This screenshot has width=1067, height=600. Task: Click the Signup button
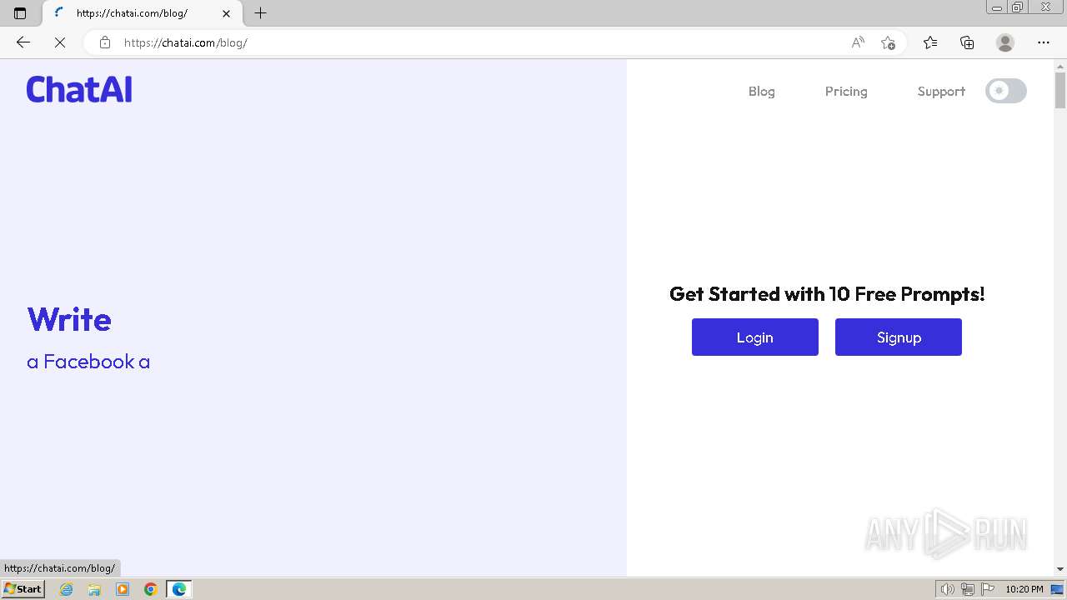click(x=899, y=337)
